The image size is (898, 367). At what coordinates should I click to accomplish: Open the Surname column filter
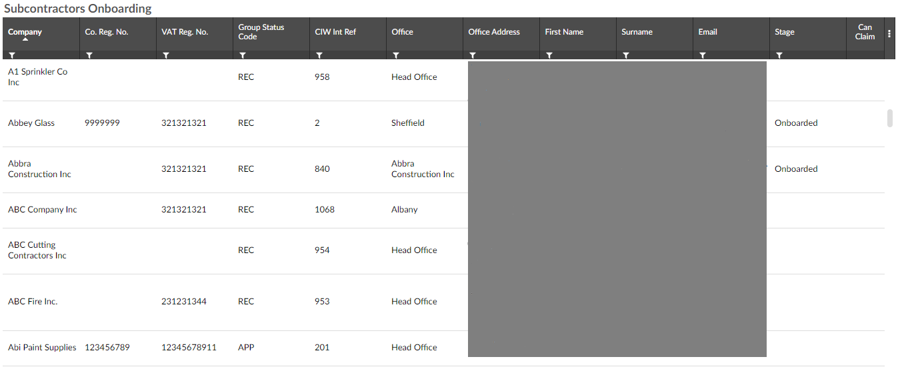(x=626, y=56)
